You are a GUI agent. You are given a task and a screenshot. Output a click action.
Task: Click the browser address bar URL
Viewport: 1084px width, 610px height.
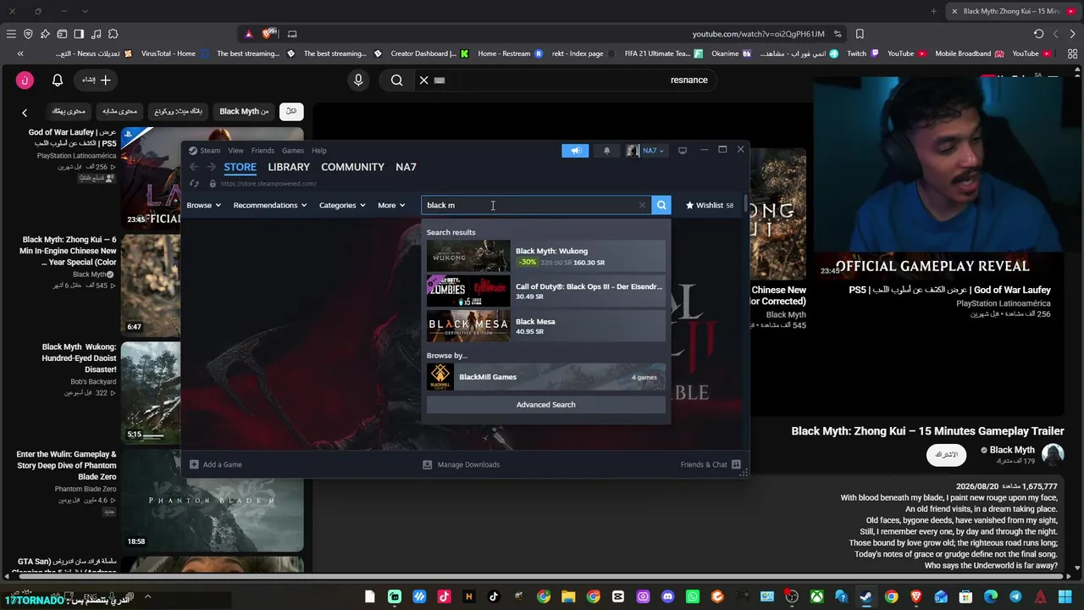pos(758,34)
